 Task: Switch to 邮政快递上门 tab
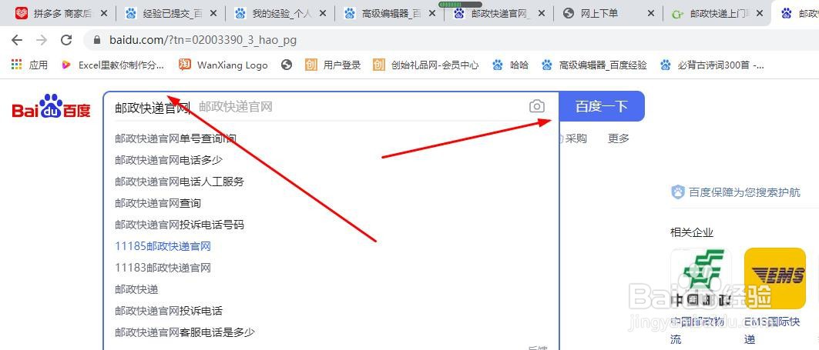click(717, 14)
